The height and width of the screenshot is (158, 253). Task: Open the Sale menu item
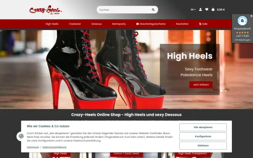click(203, 24)
